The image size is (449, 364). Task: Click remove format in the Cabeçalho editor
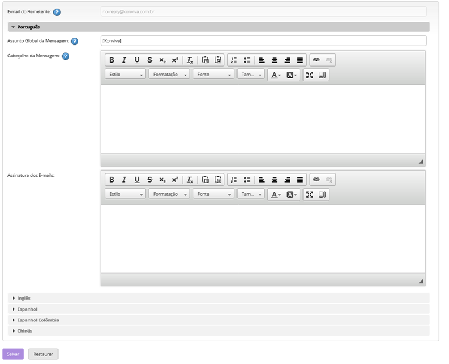190,60
